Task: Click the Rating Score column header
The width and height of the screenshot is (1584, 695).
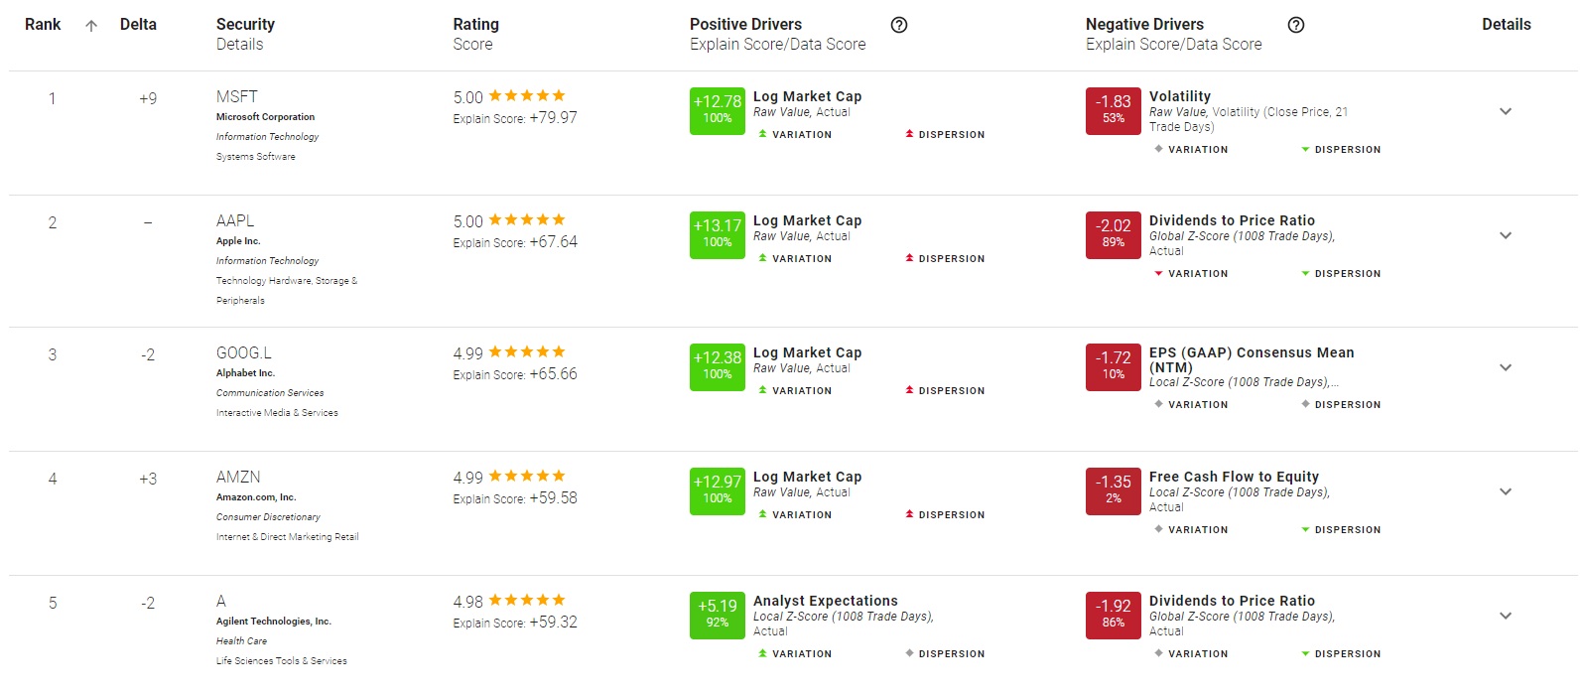Action: pos(476,34)
